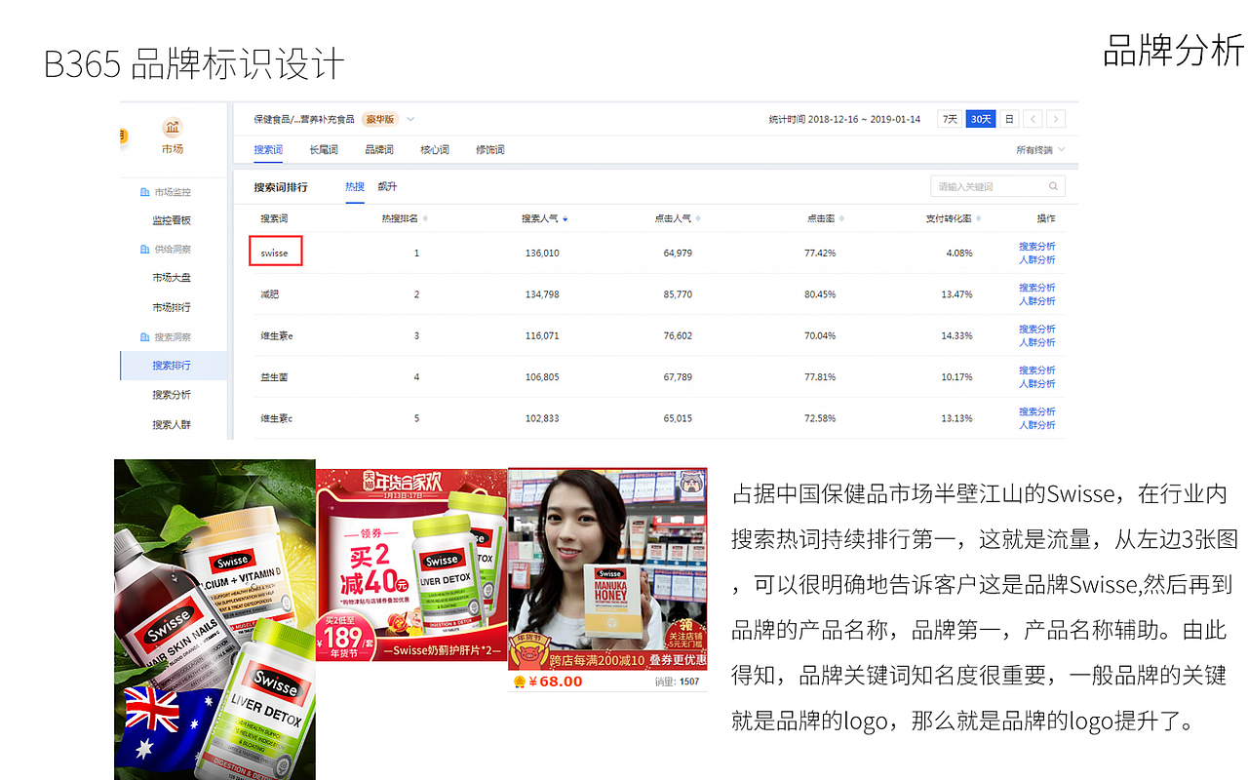Click the building icon beside 搜索洞察
Viewport: 1248px width, 780px height.
[x=144, y=337]
